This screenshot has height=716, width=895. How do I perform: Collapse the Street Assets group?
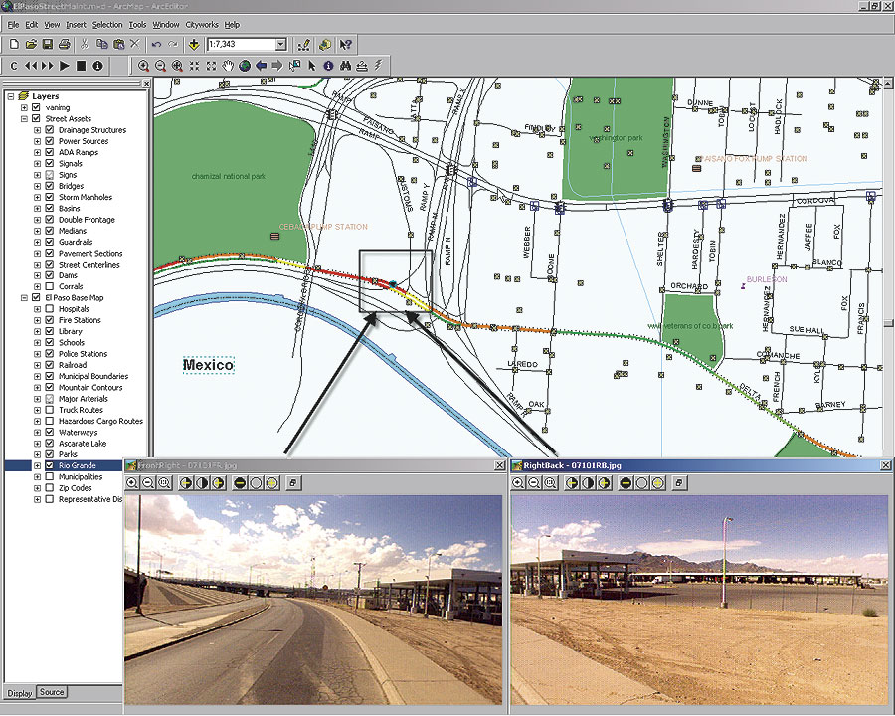[x=25, y=119]
